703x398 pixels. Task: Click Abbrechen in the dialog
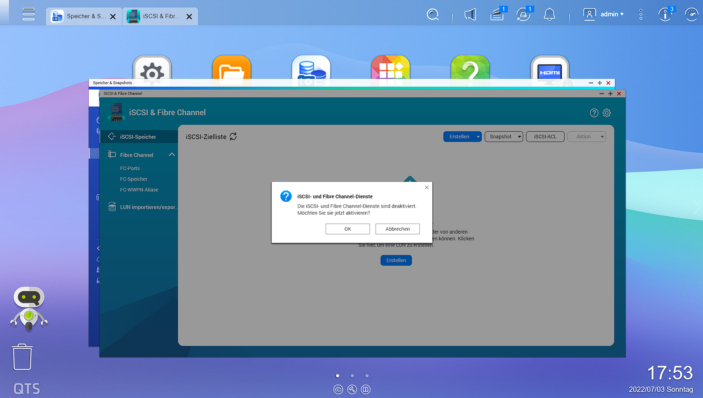397,229
